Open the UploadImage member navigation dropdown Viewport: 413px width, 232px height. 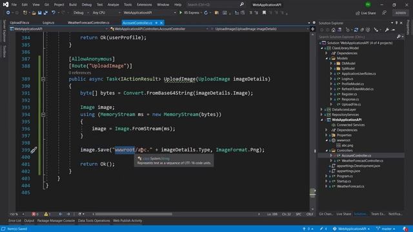point(259,29)
